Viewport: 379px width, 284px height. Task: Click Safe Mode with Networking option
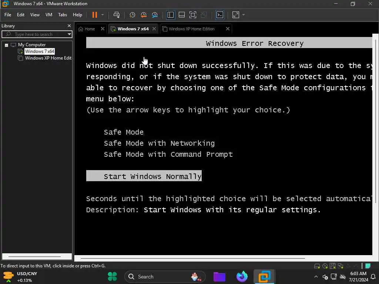[159, 143]
